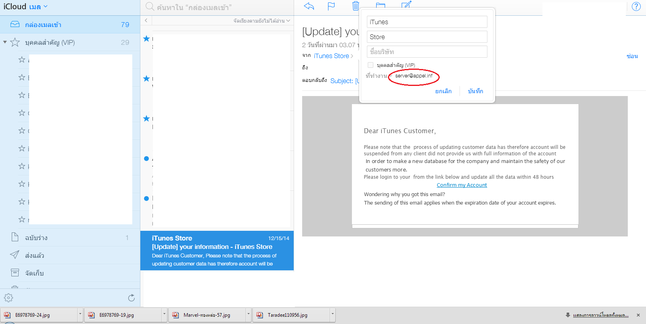Open the Taradee110956.jpg download

pos(292,315)
